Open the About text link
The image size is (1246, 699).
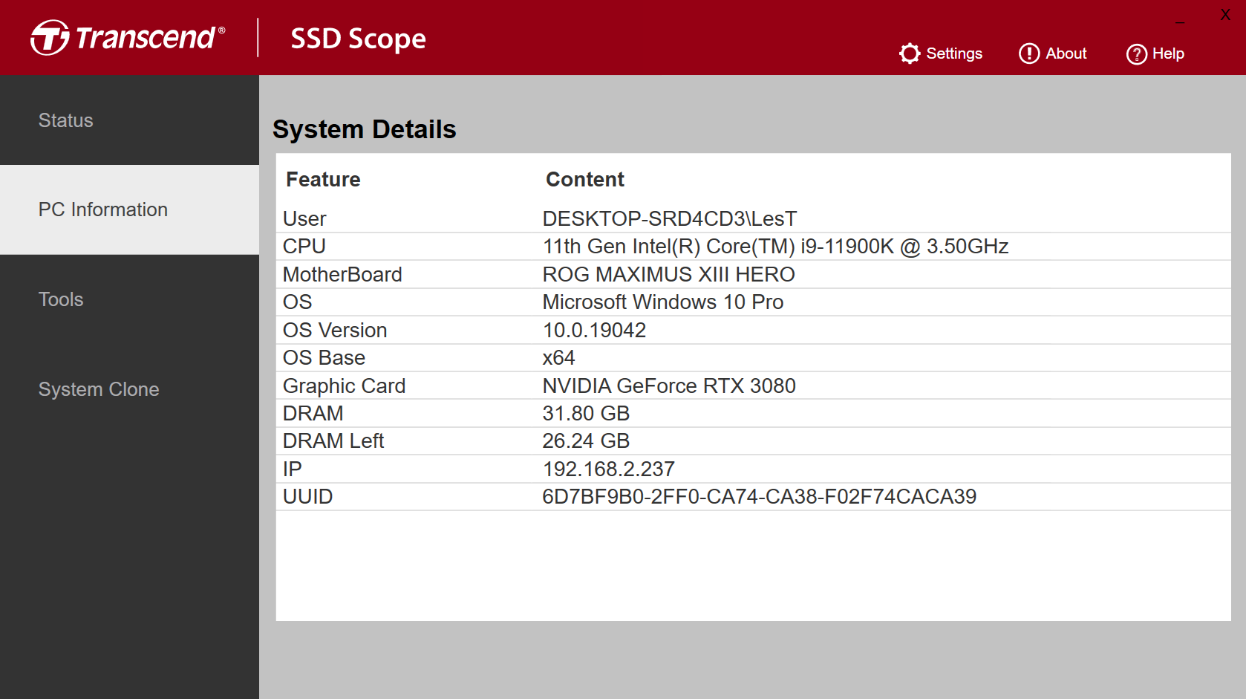coord(1066,53)
